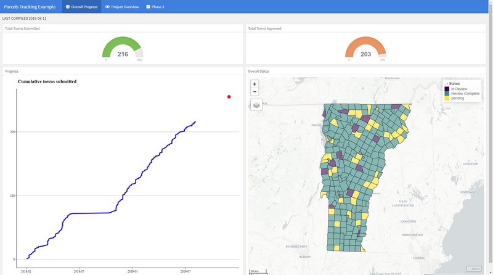Screen dimensions: 493x275
Task: Switch to the Project Overview tab
Action: tap(125, 7)
